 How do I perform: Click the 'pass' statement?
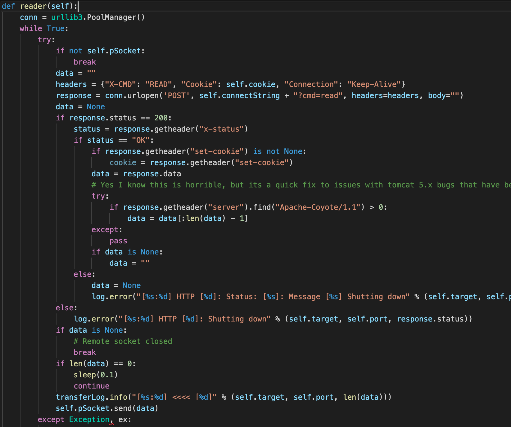point(118,241)
